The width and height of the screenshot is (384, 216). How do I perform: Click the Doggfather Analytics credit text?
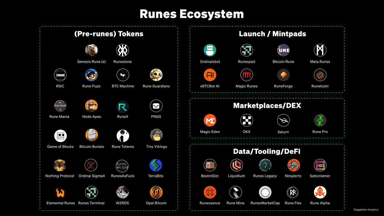(366, 210)
